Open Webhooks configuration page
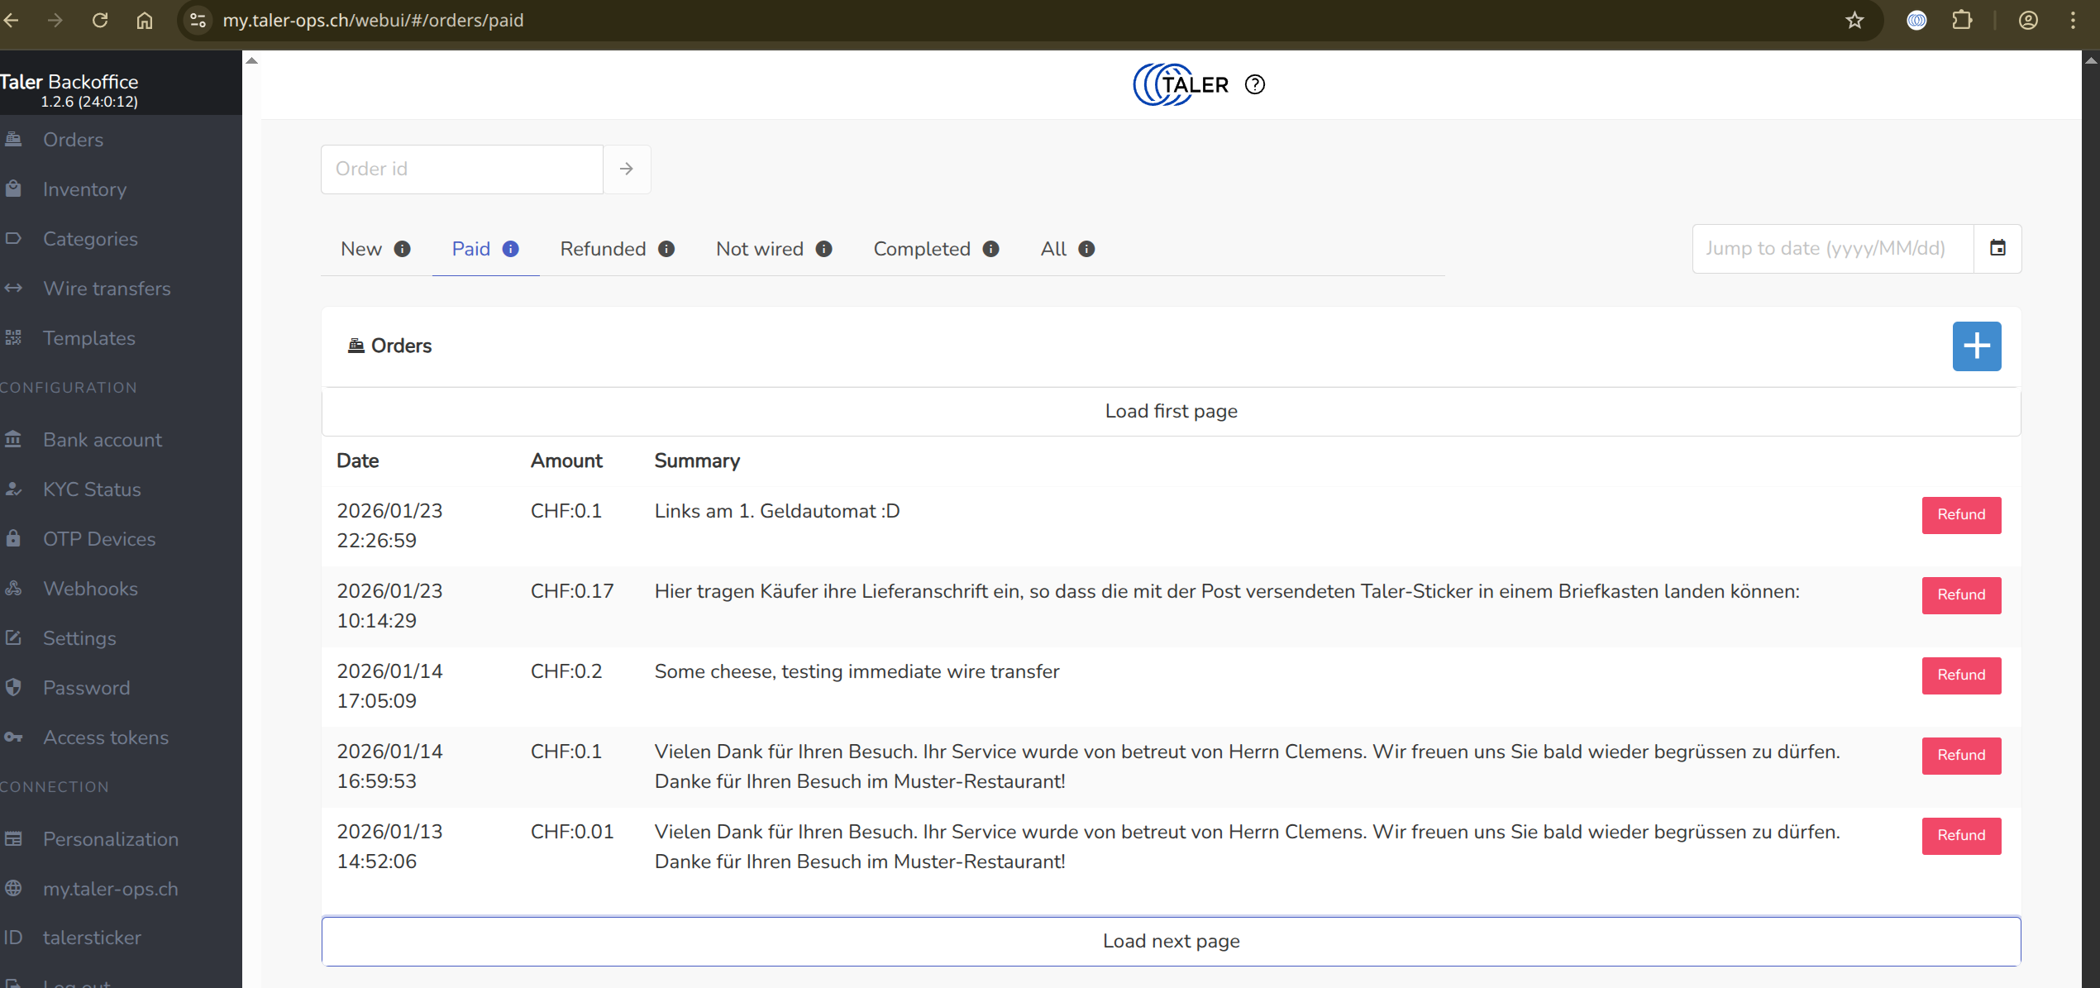The height and width of the screenshot is (988, 2100). pyautogui.click(x=90, y=589)
